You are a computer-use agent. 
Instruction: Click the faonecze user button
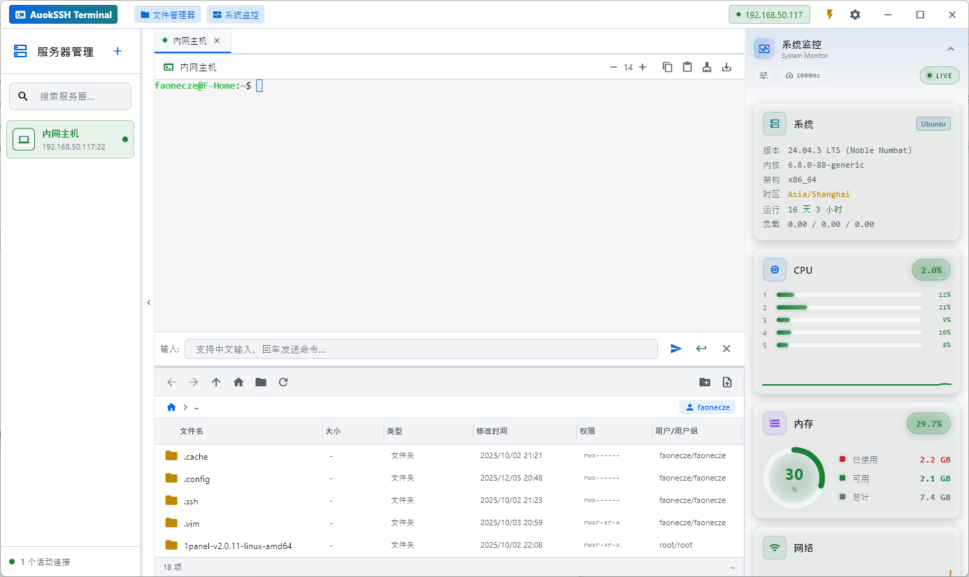[x=707, y=407]
